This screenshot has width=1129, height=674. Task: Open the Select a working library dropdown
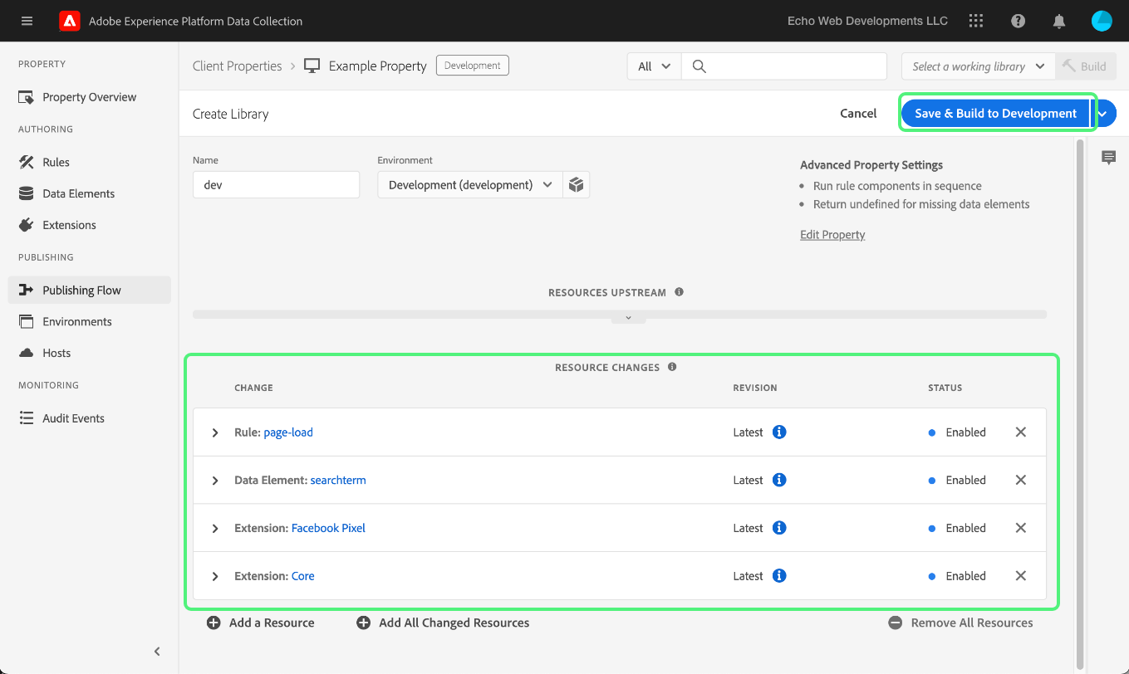[x=979, y=66]
